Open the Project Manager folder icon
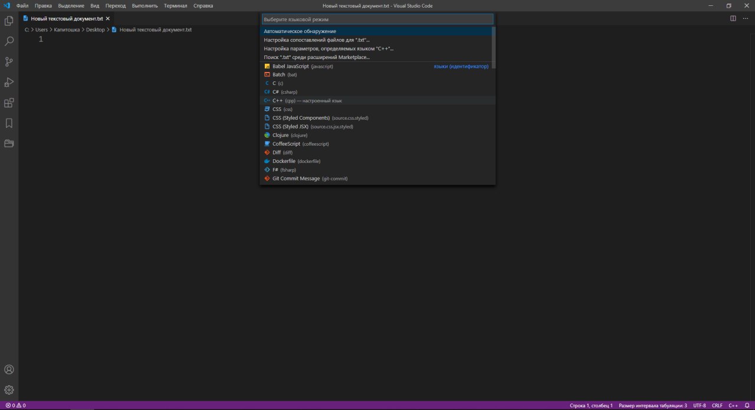The height and width of the screenshot is (410, 755). click(x=9, y=143)
